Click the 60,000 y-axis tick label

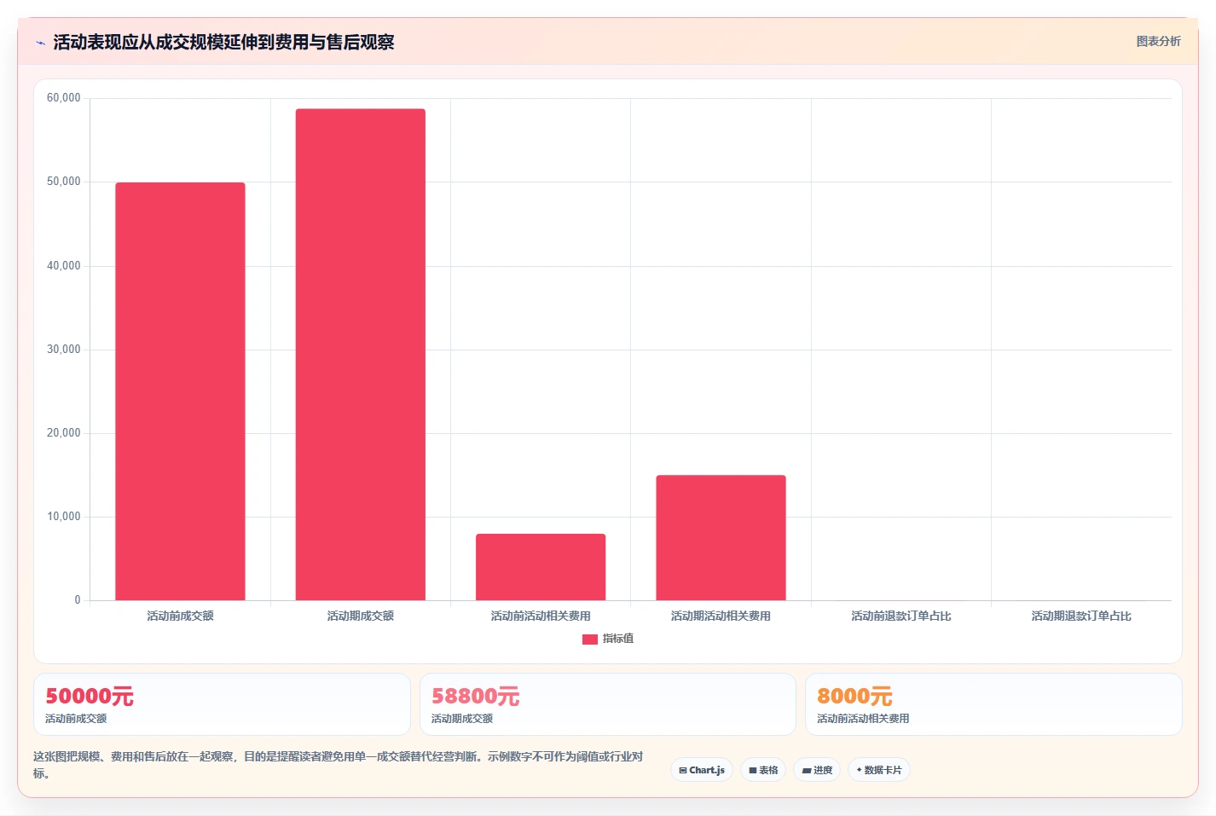pyautogui.click(x=64, y=98)
